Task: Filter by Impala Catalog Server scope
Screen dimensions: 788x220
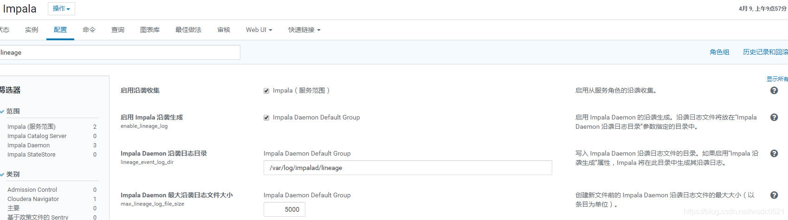Action: coord(37,136)
